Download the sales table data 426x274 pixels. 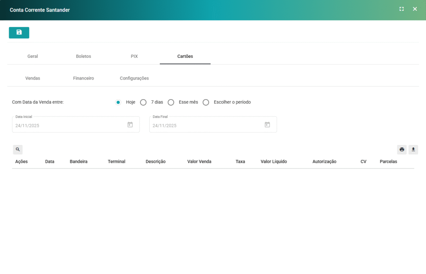click(x=413, y=149)
